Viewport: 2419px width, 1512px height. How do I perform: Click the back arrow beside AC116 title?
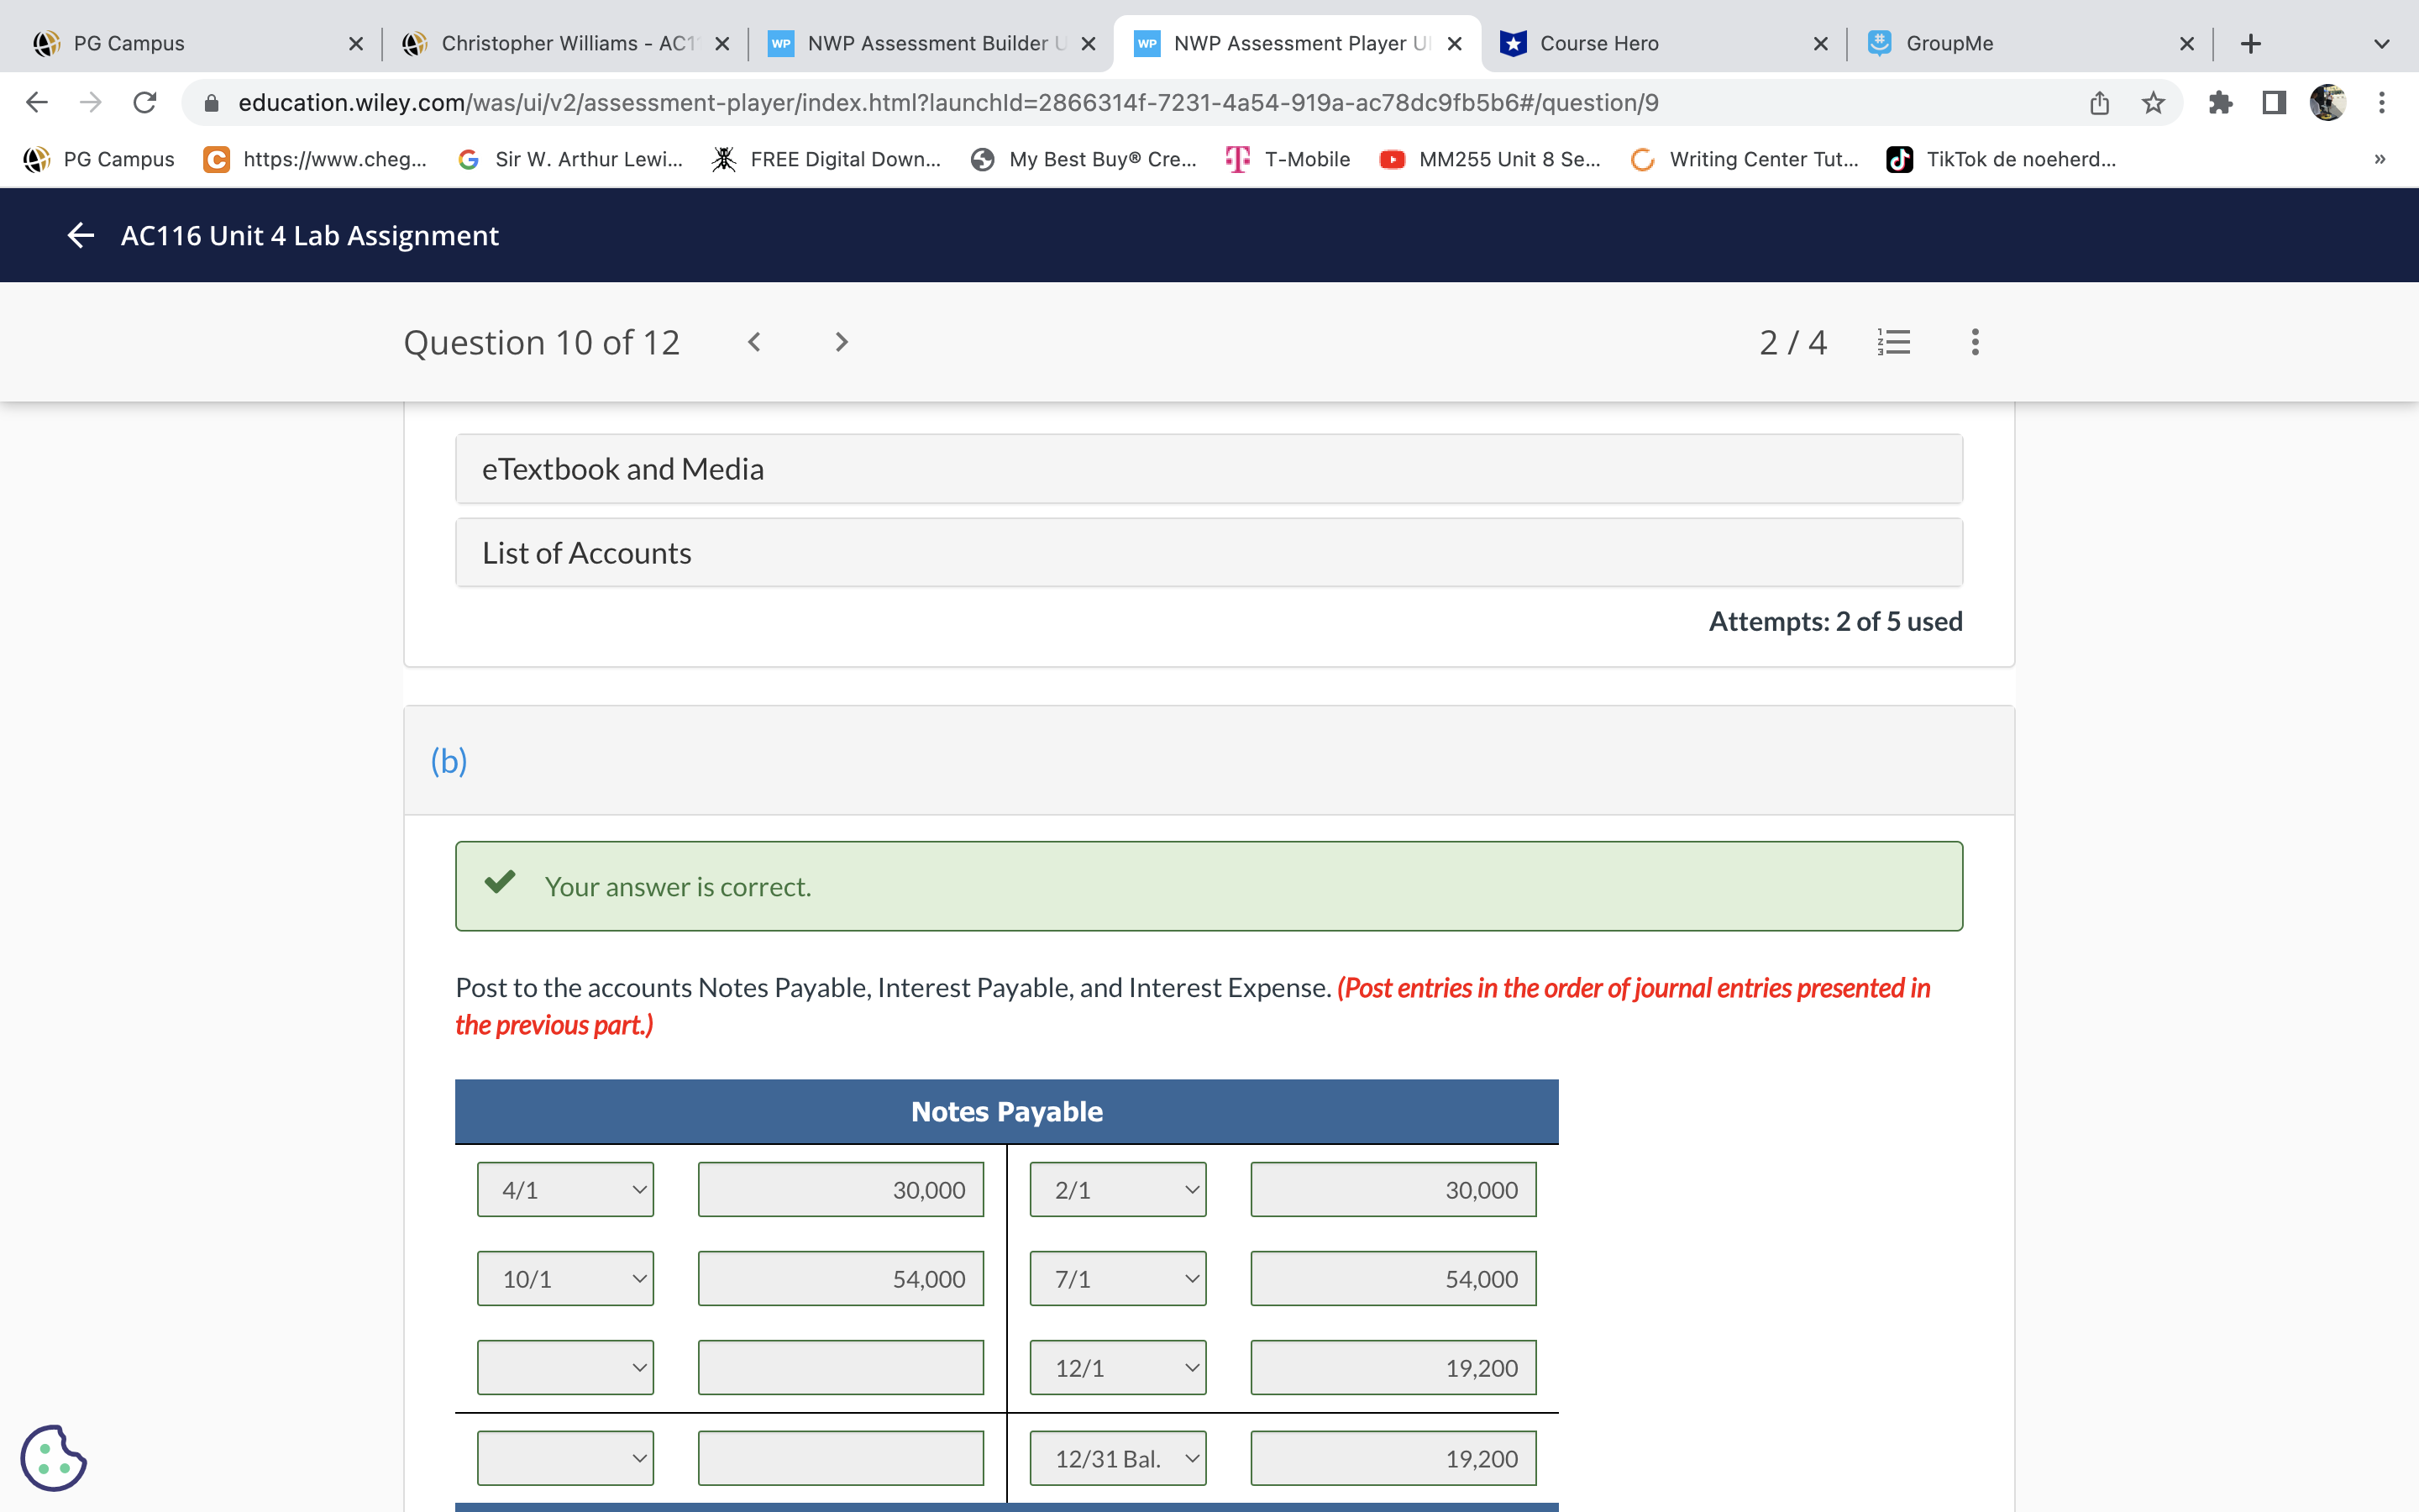click(x=80, y=235)
